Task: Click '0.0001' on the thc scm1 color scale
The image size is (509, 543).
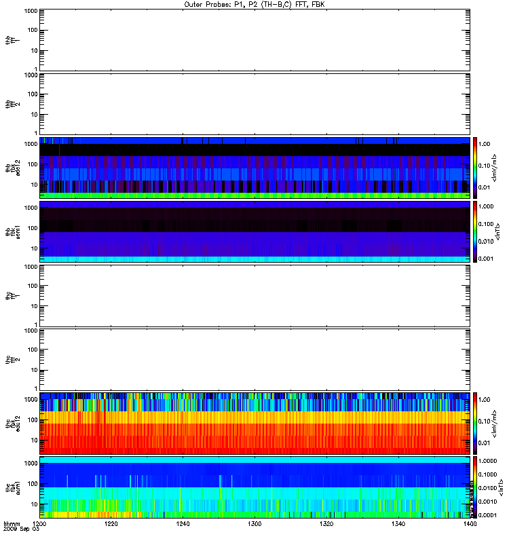Action: tap(487, 515)
